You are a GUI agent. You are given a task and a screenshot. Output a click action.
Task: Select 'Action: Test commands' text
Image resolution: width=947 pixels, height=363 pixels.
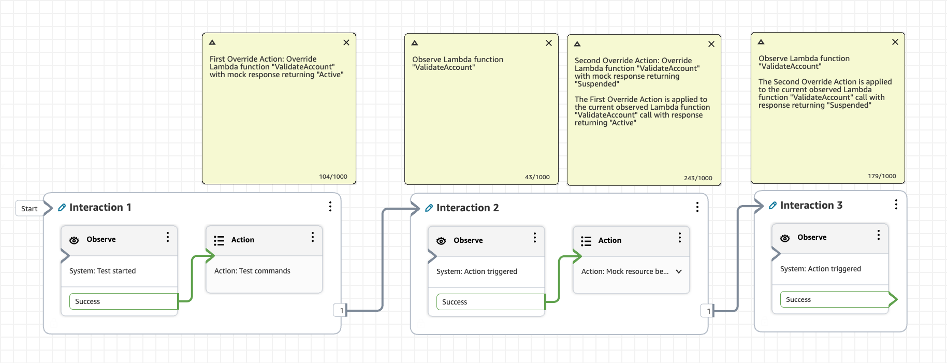252,271
